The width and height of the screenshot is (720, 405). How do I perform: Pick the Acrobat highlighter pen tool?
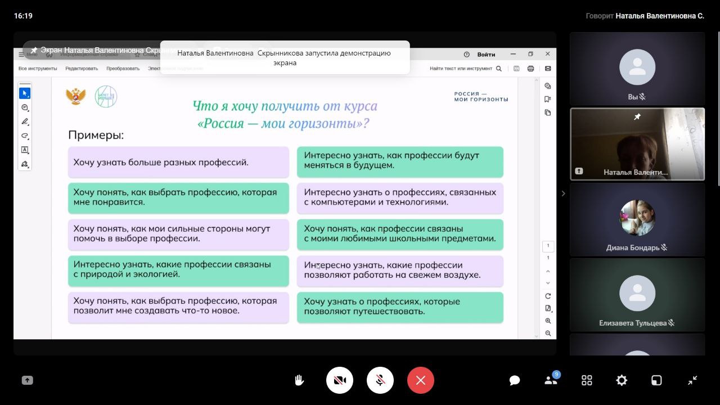click(x=25, y=121)
